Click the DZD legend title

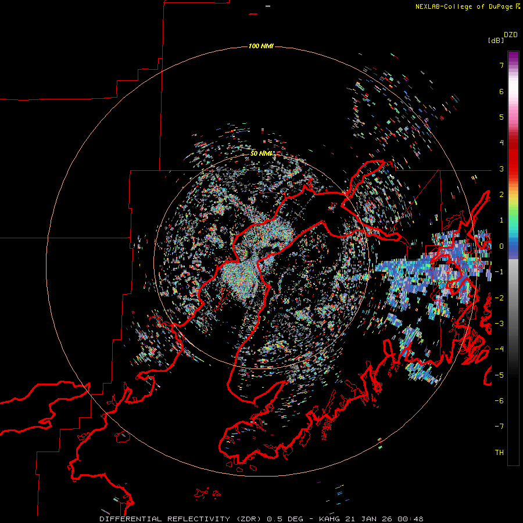click(x=511, y=35)
